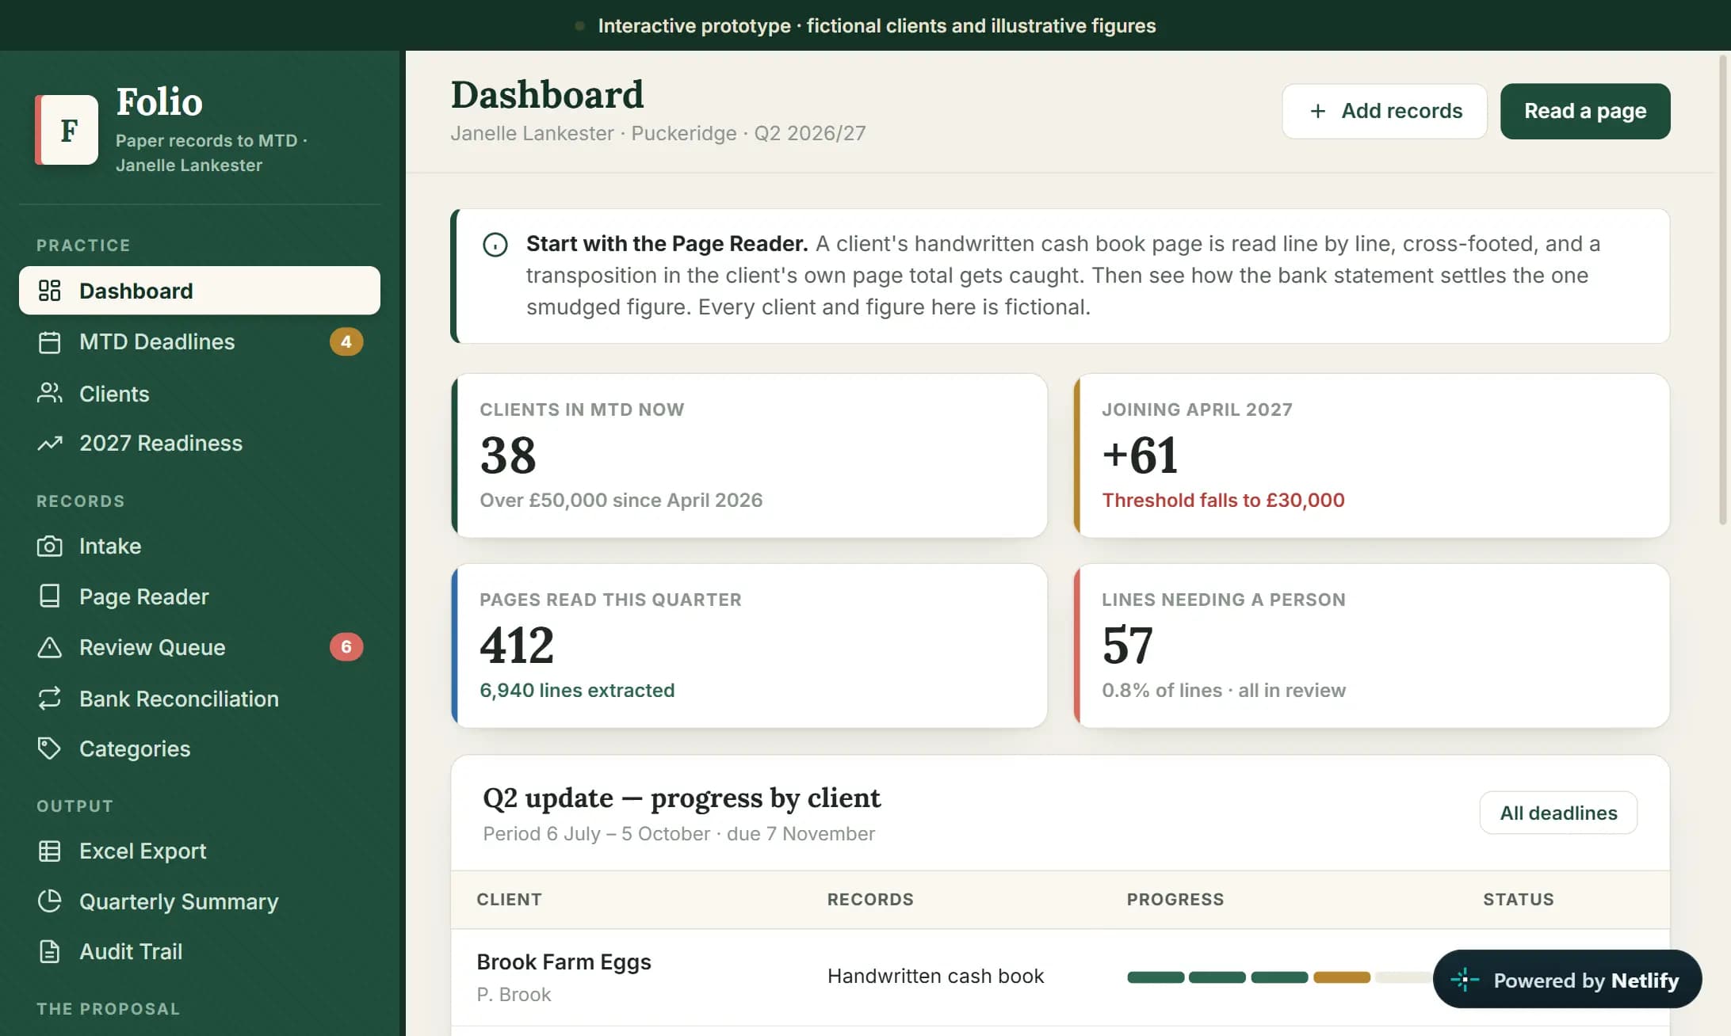The image size is (1731, 1036).
Task: Click the Read a page button
Action: pos(1585,111)
